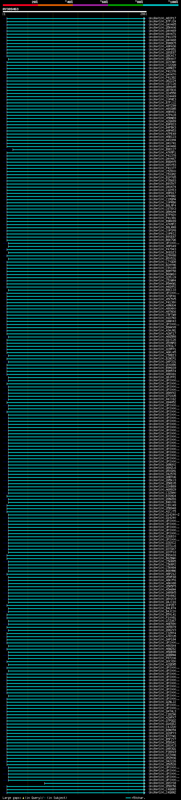This screenshot has width=181, height=800.
Task: Click label UniRef100_Q3TFG3
Action: [162, 552]
